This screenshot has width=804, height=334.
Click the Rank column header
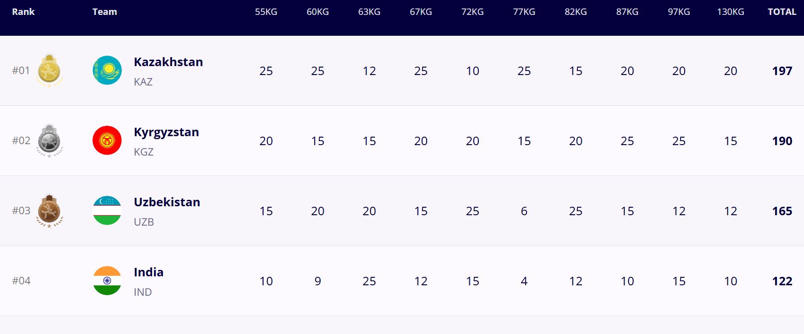(23, 12)
